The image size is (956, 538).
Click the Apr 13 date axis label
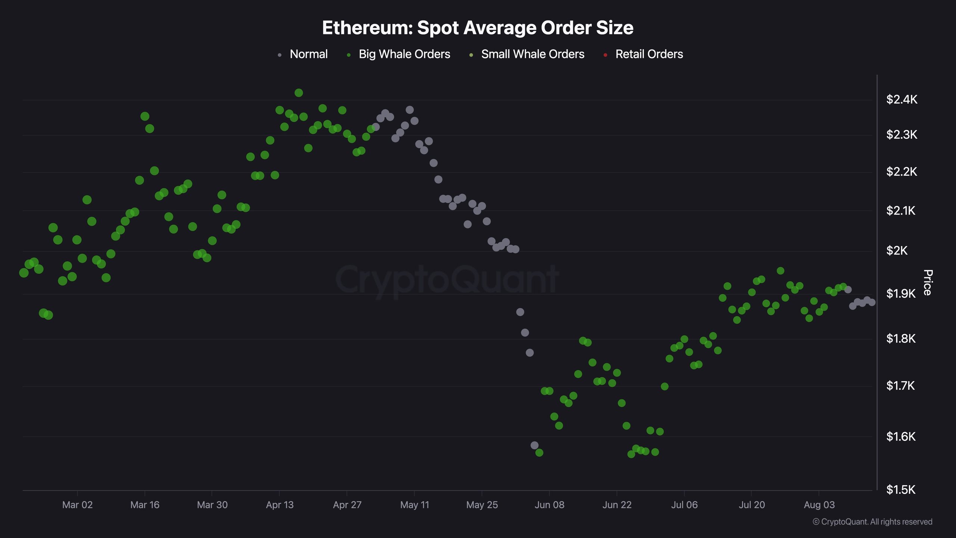coord(280,505)
